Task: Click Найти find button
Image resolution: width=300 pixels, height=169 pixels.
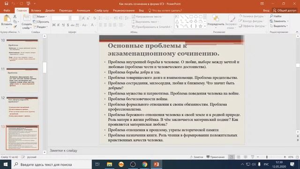Action: coord(276,16)
